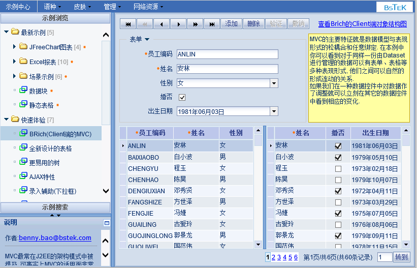Go to next record arrow button
Viewport: 417px width, 268px height.
(178, 24)
